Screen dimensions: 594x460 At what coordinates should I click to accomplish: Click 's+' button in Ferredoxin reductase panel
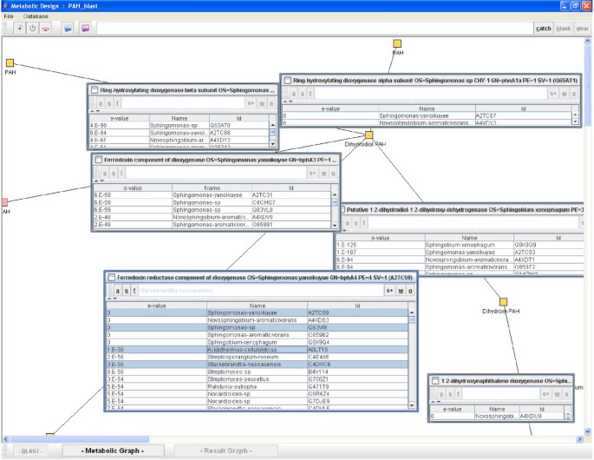coord(389,291)
